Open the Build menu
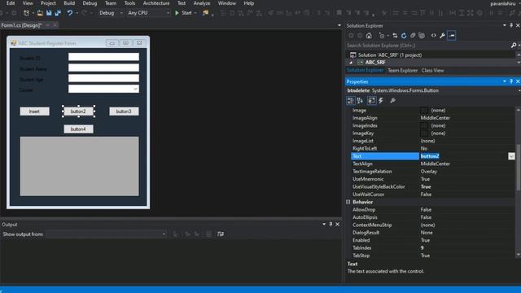The width and height of the screenshot is (521, 293). pos(69,3)
